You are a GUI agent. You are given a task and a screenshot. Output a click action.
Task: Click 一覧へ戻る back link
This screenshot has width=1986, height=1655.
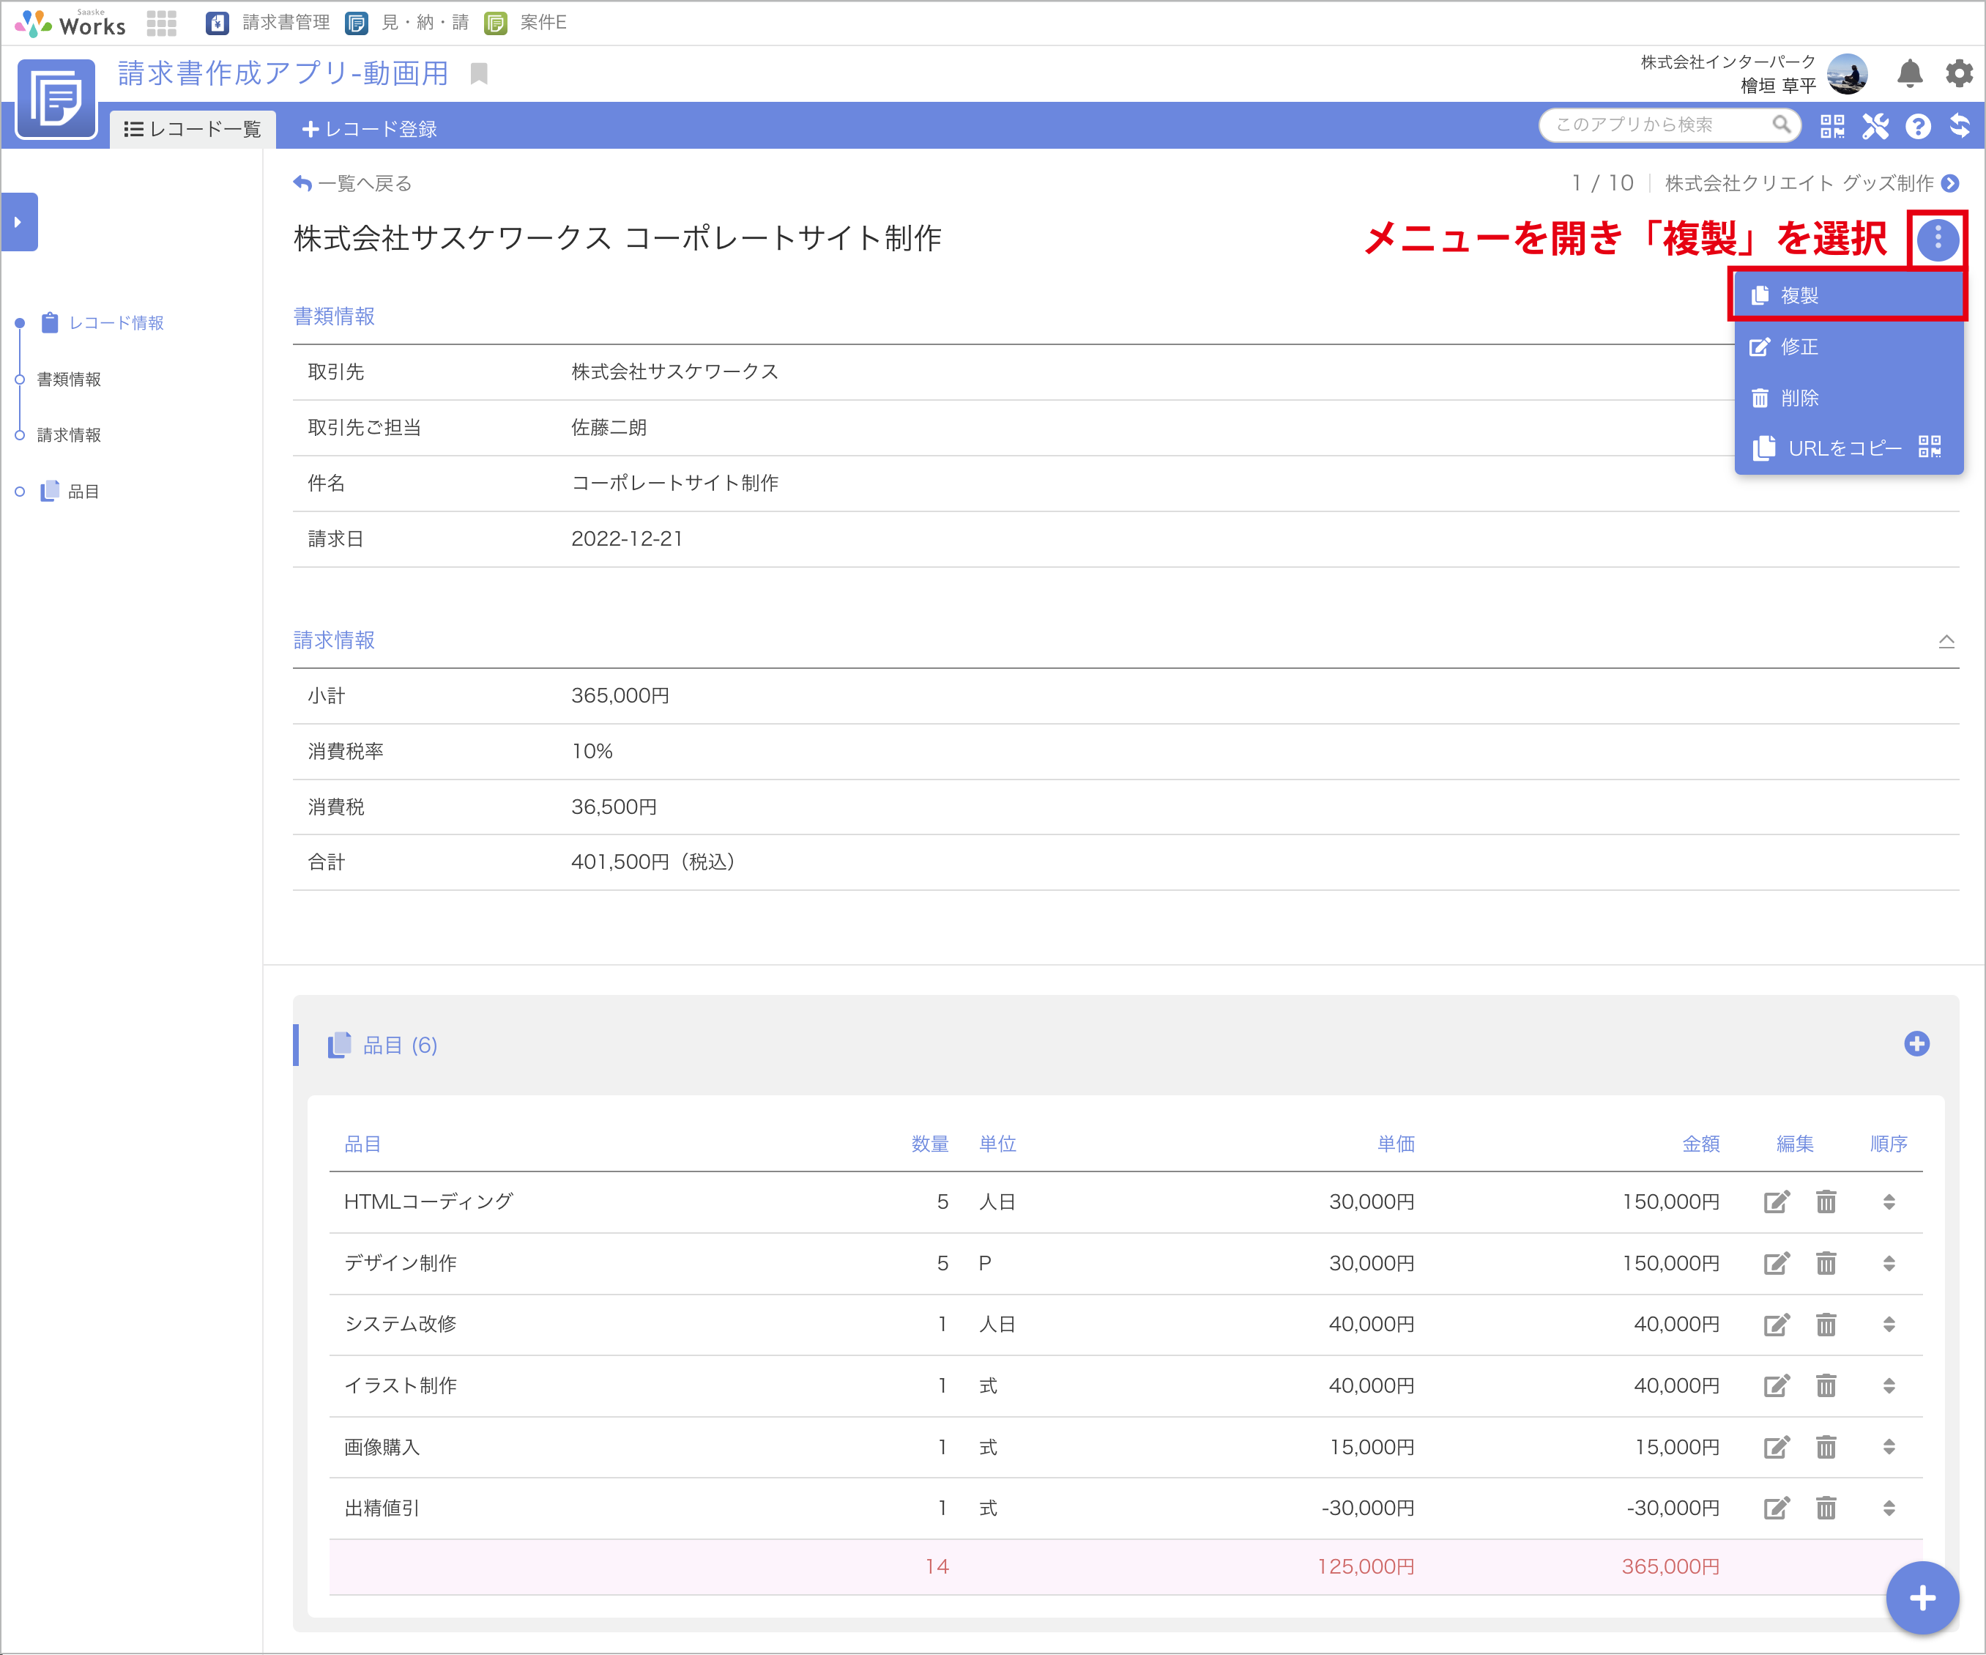click(353, 184)
